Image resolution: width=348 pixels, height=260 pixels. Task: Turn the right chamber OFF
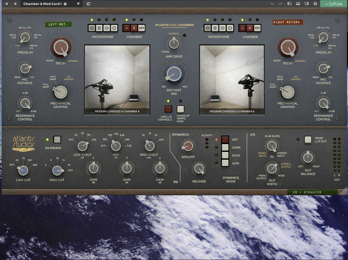[x=257, y=28]
